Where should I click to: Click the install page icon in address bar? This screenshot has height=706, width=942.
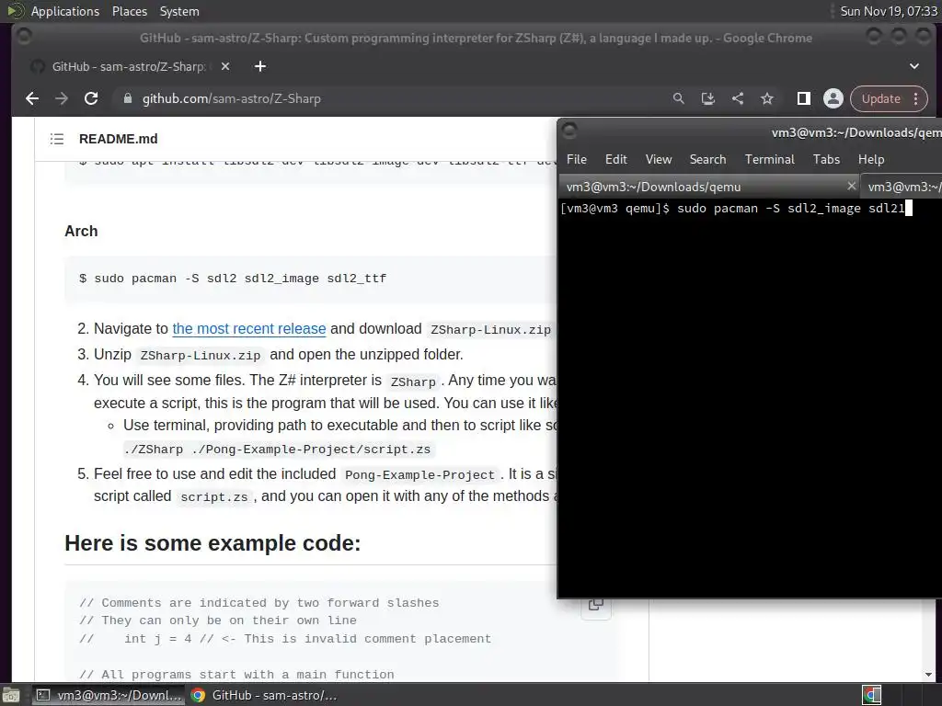coord(707,98)
